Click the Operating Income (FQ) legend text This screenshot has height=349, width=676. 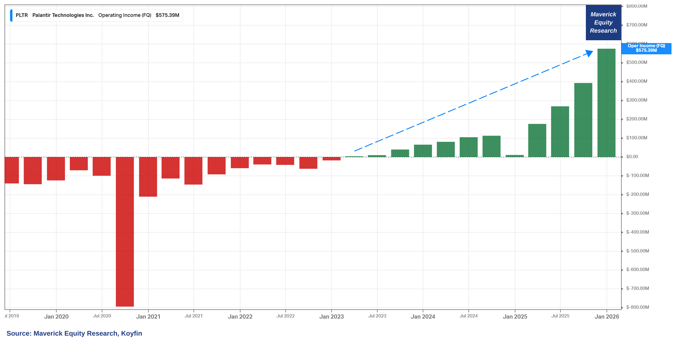124,15
